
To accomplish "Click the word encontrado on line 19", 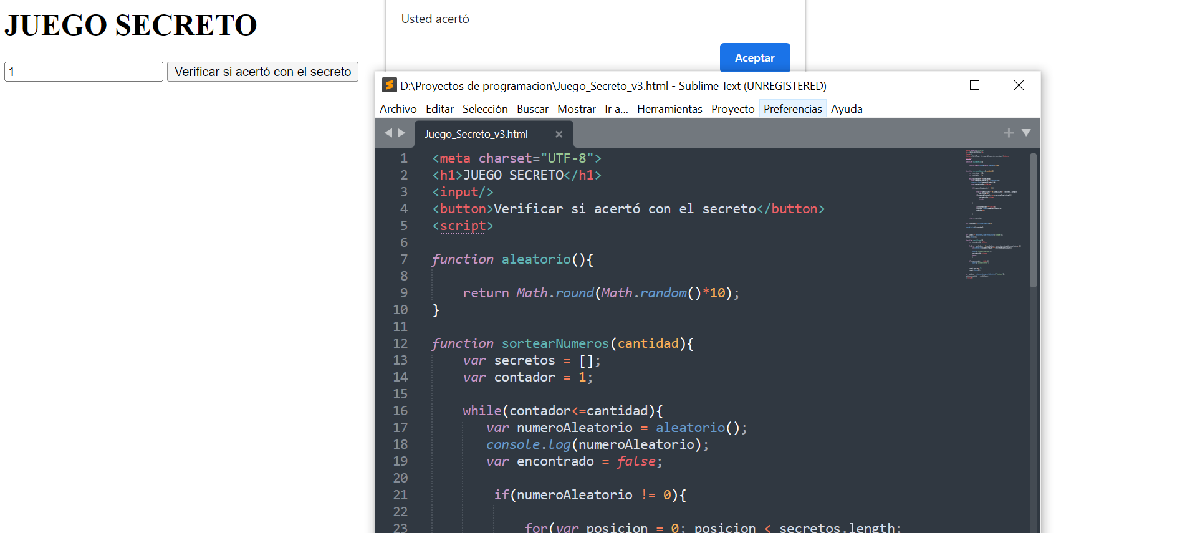I will coord(555,461).
